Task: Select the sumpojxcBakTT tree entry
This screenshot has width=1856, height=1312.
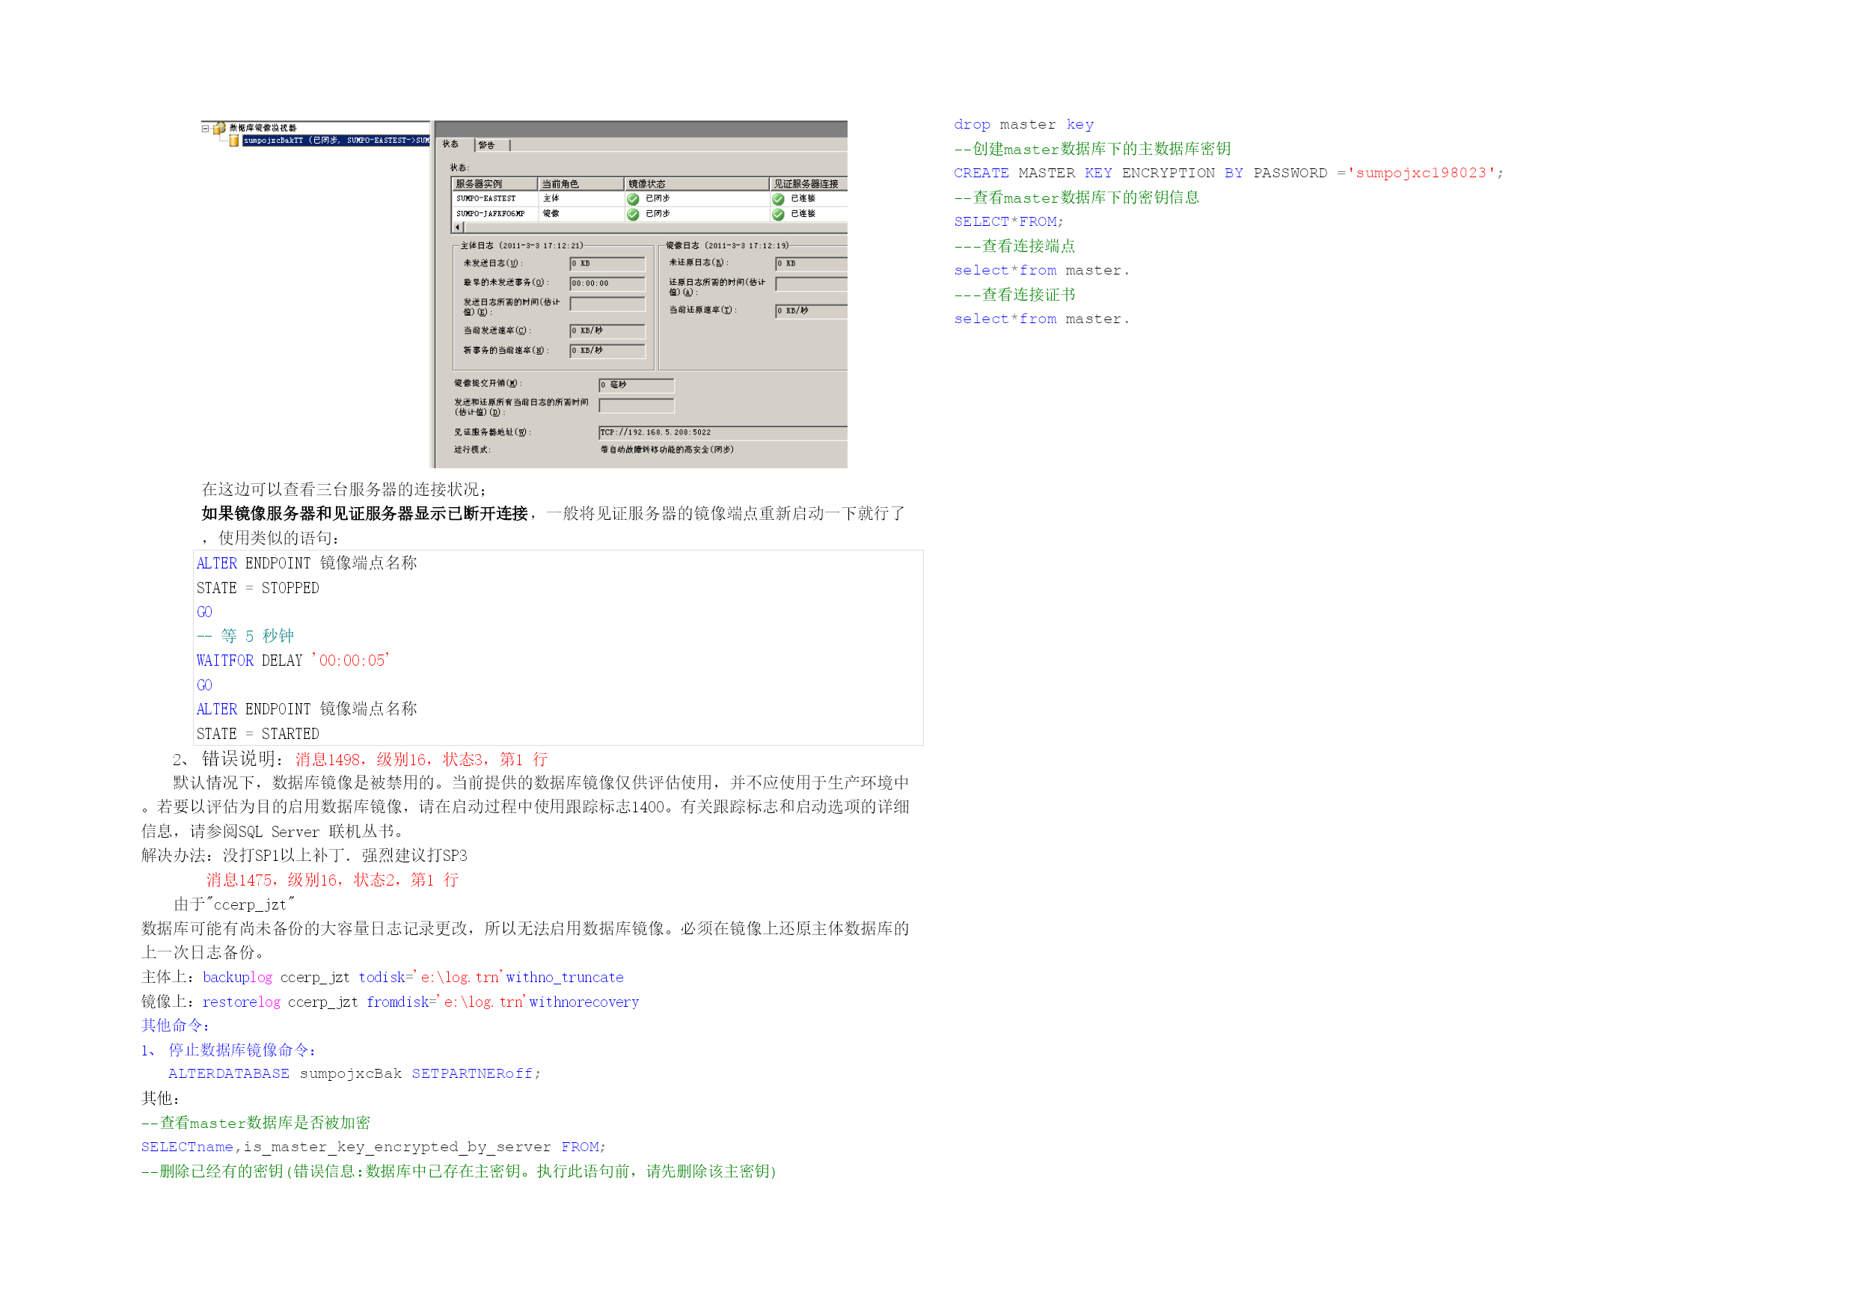Action: [x=335, y=141]
